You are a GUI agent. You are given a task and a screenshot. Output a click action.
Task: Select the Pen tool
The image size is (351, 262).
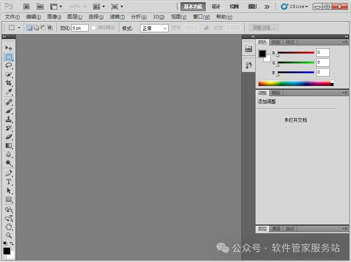9,173
